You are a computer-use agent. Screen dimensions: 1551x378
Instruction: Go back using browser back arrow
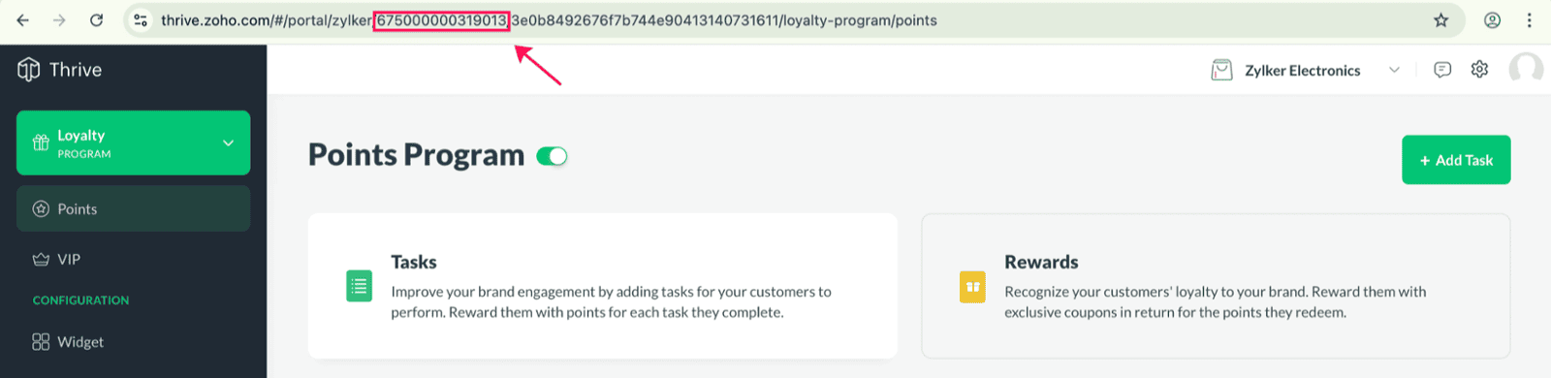click(23, 20)
